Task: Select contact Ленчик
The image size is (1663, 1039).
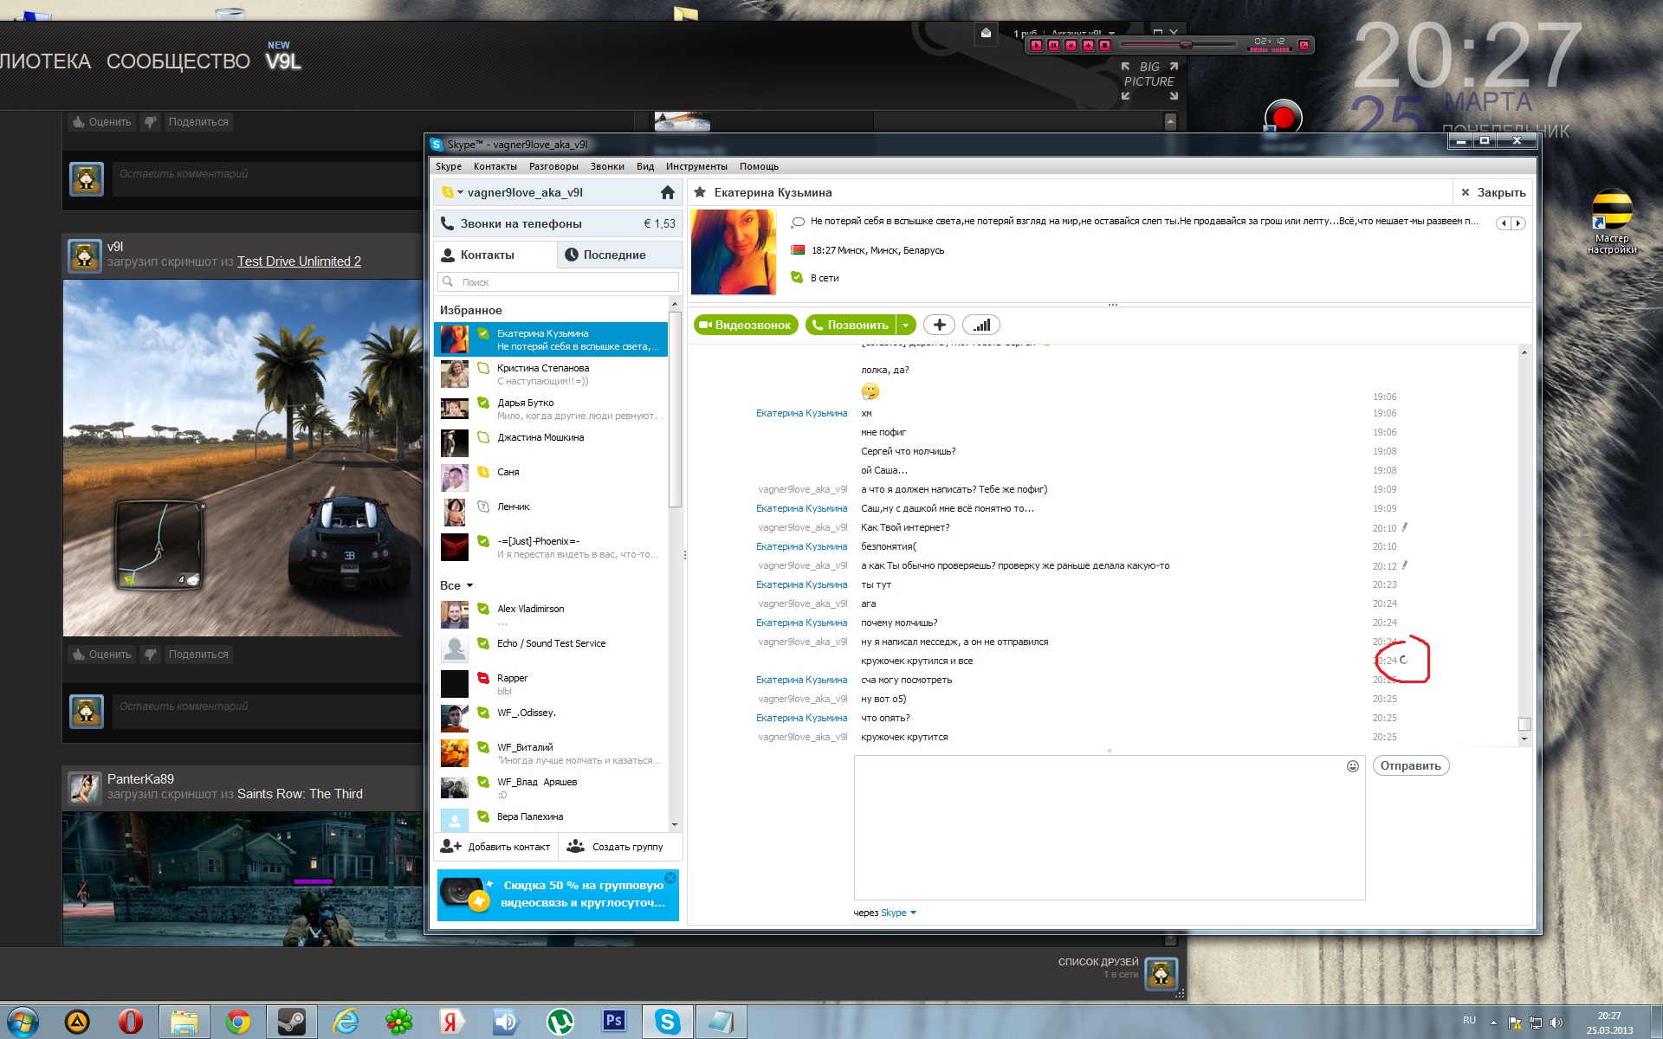Action: (551, 511)
